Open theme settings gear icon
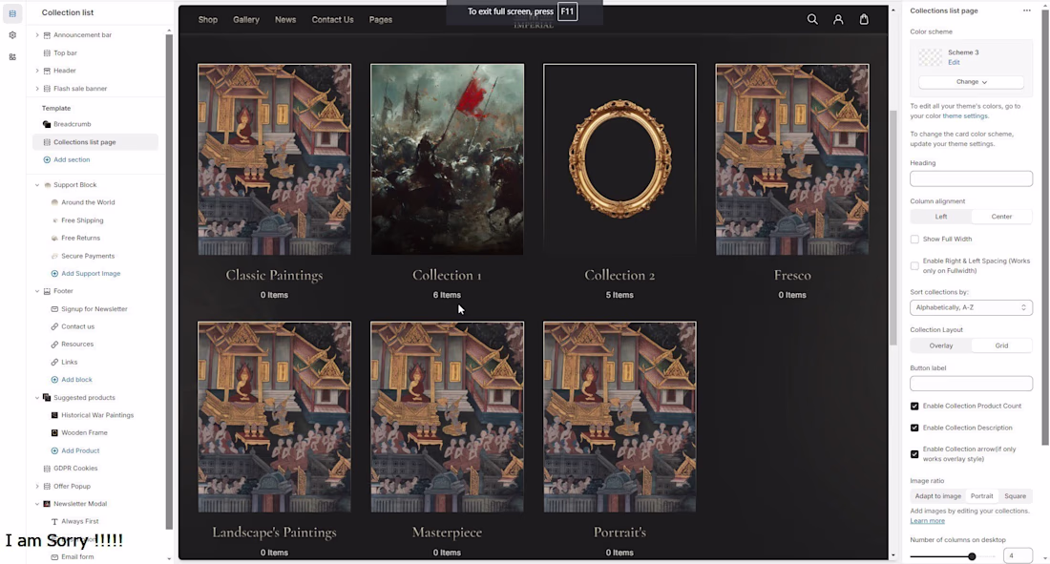The width and height of the screenshot is (1050, 564). pyautogui.click(x=12, y=34)
